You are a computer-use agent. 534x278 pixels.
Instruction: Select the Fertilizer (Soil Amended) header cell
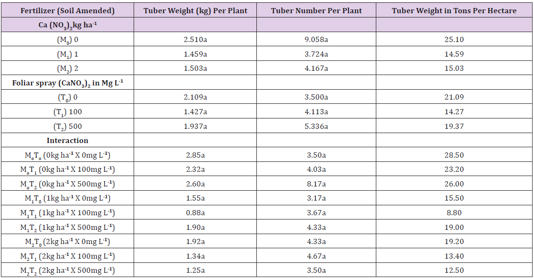[x=68, y=10]
